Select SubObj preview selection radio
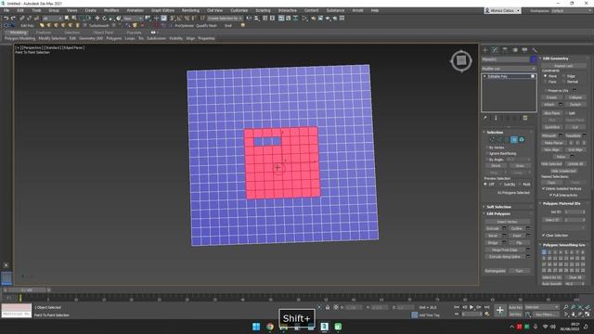 (501, 184)
